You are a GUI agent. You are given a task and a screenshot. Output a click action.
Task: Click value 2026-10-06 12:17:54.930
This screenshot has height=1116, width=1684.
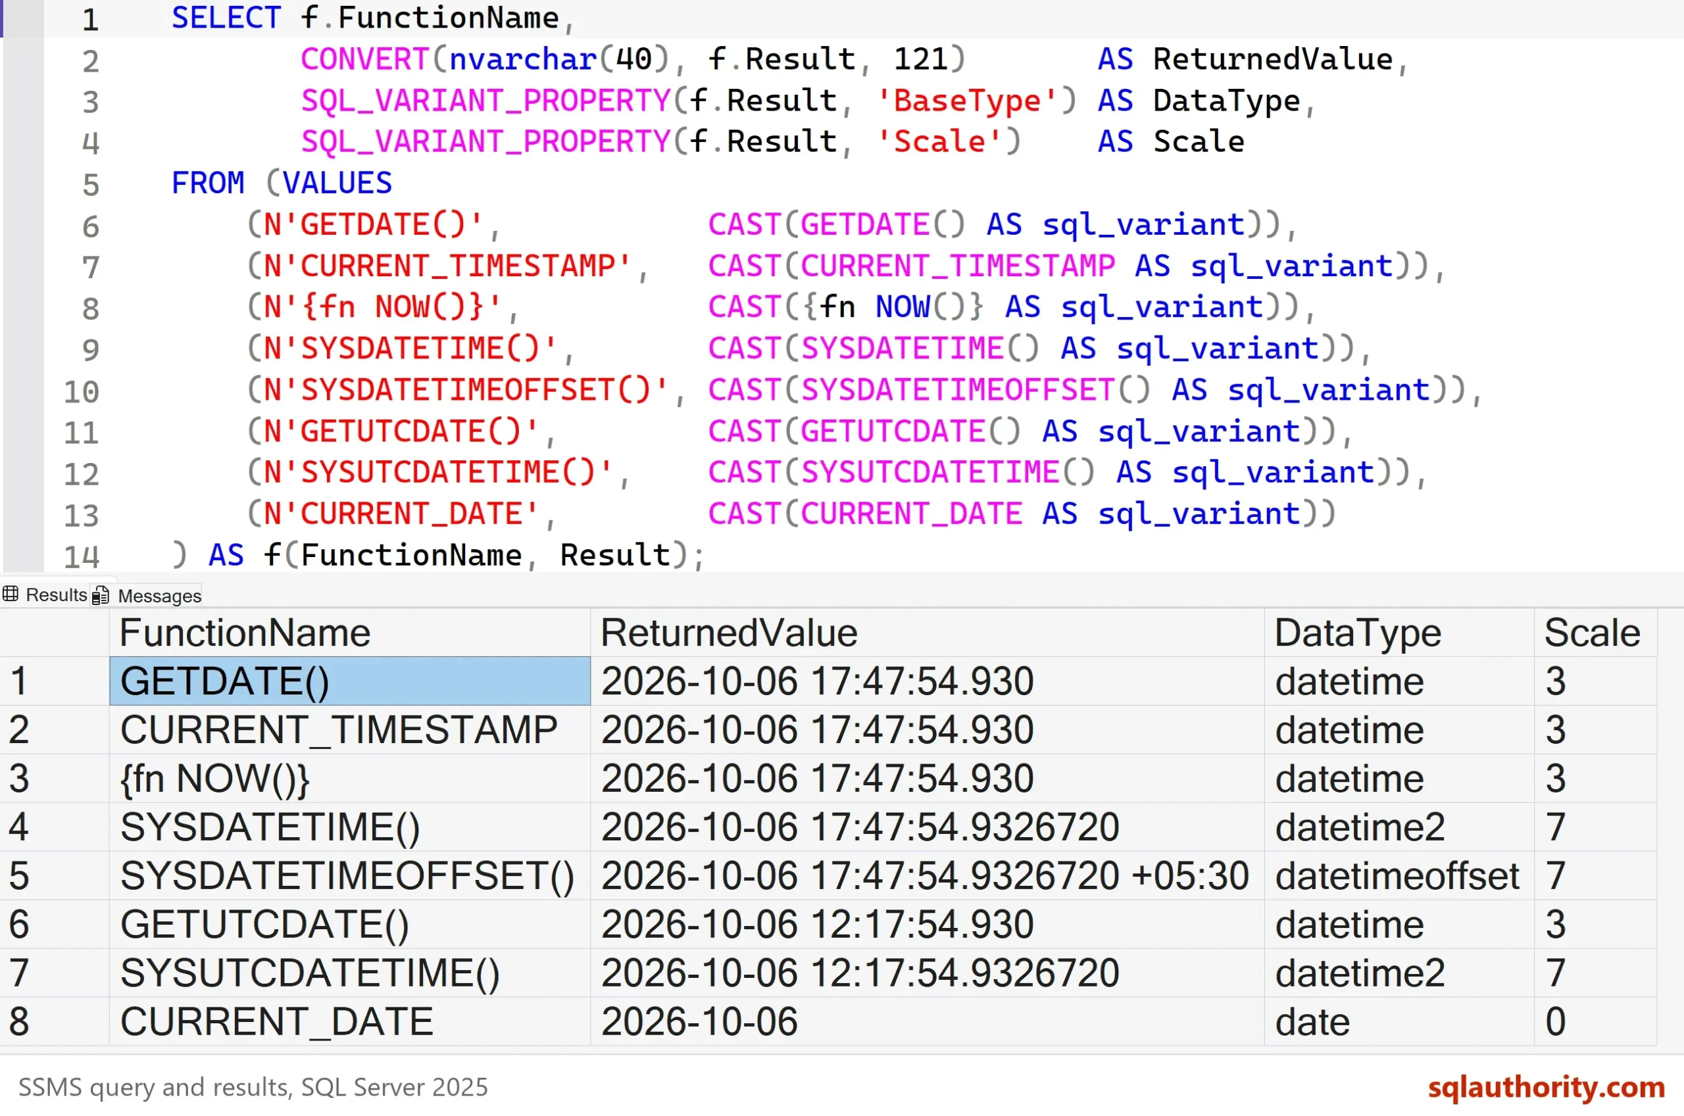point(927,924)
